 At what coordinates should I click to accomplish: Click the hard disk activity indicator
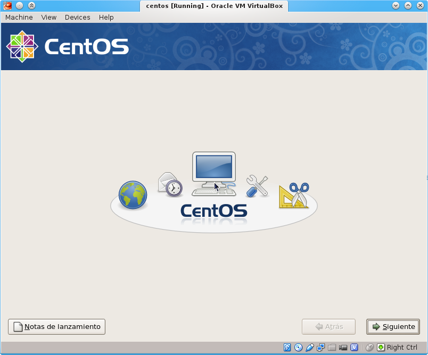tap(287, 348)
